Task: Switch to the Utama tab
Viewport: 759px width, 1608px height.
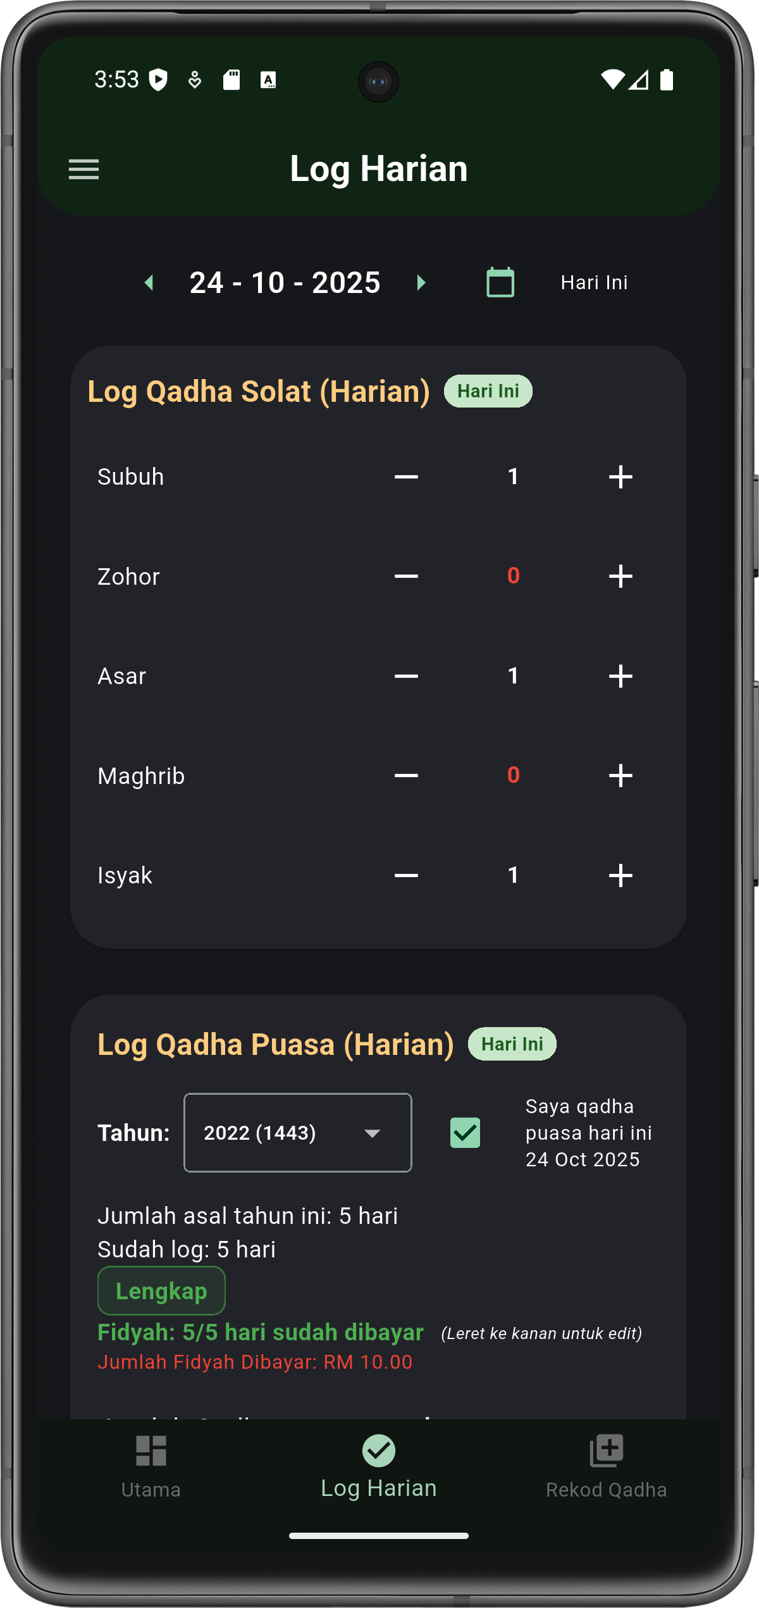Action: 151,1466
